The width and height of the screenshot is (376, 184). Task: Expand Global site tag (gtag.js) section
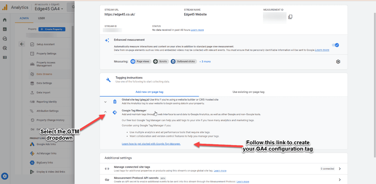[x=106, y=102]
